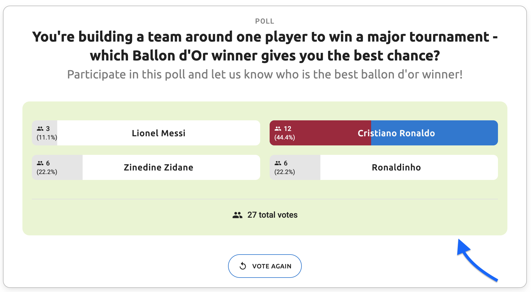Viewport: 531px width, 292px height.
Task: Click the refresh icon in Vote Again
Action: point(243,266)
